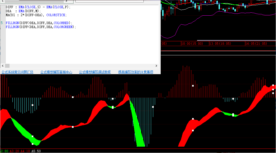Screen dimensions: 276x153
Task: Click the 10:00(15:00) time axis label
Action: (192, 43)
